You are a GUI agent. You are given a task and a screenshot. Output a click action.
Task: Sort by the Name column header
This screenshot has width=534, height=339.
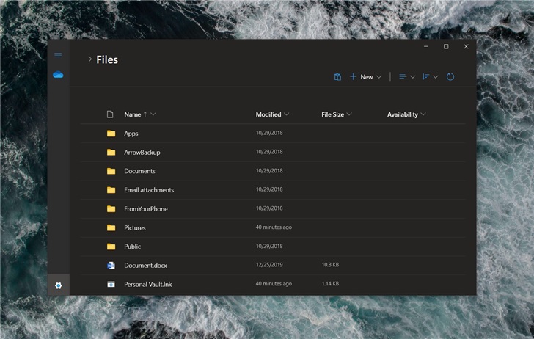click(x=133, y=114)
